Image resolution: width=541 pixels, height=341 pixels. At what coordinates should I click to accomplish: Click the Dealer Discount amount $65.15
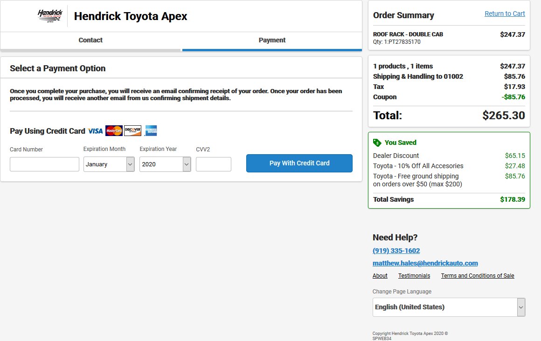pos(515,156)
